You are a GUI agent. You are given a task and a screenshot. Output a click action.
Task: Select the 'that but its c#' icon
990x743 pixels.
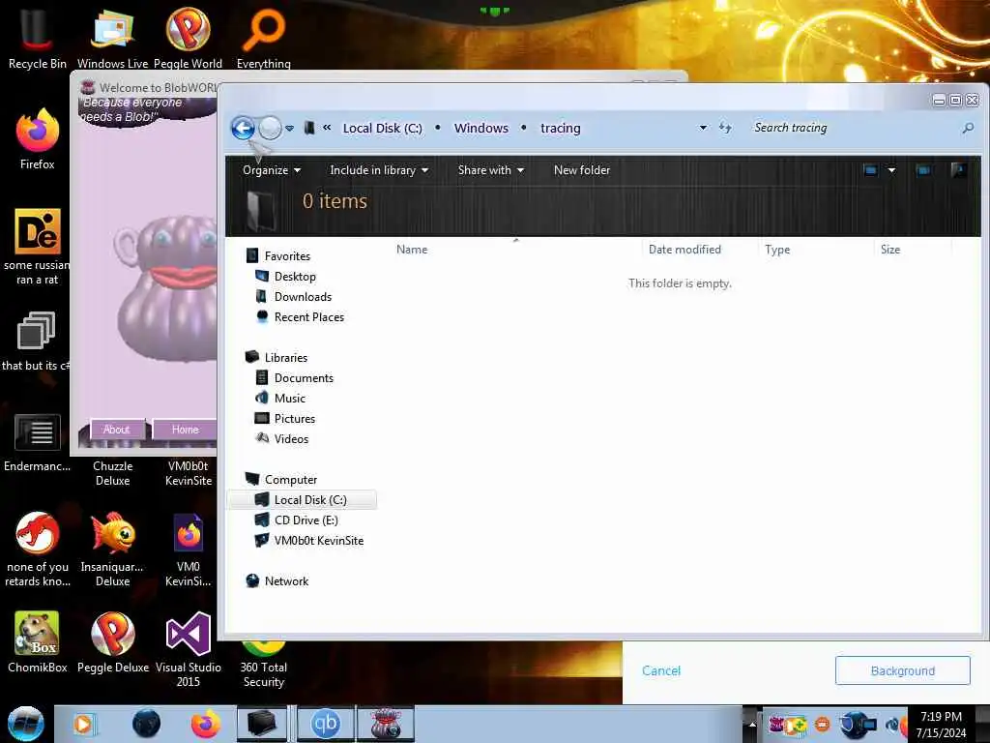[x=36, y=342]
